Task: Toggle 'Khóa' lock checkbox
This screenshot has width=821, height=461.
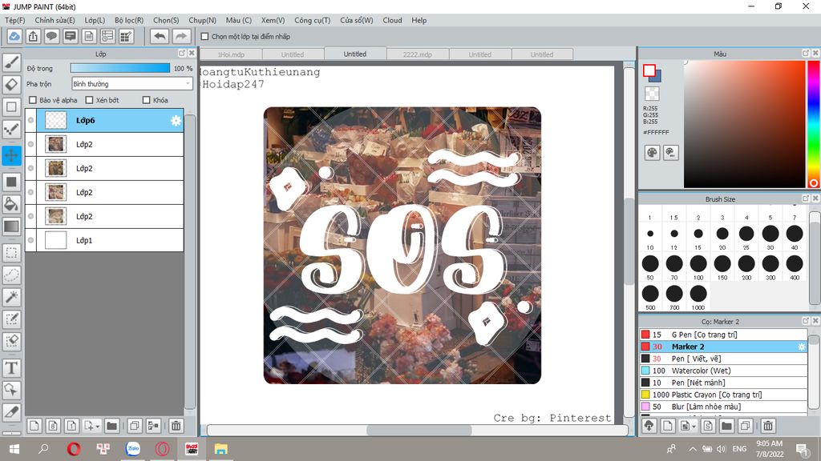Action: tap(147, 100)
